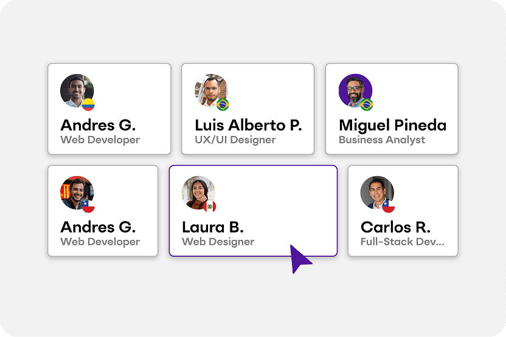Viewport: 506px width, 337px height.
Task: Click avatar of Andres G. with Colombia flag
Action: [x=76, y=90]
